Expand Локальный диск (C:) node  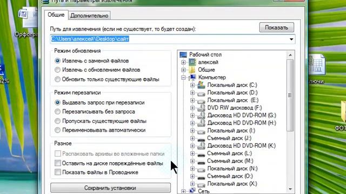[x=192, y=85]
